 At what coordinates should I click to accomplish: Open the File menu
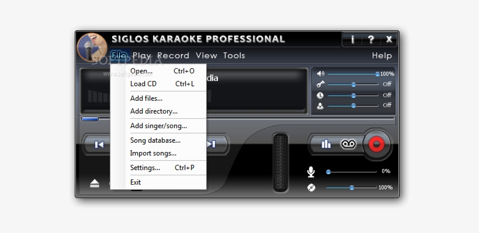pos(119,55)
